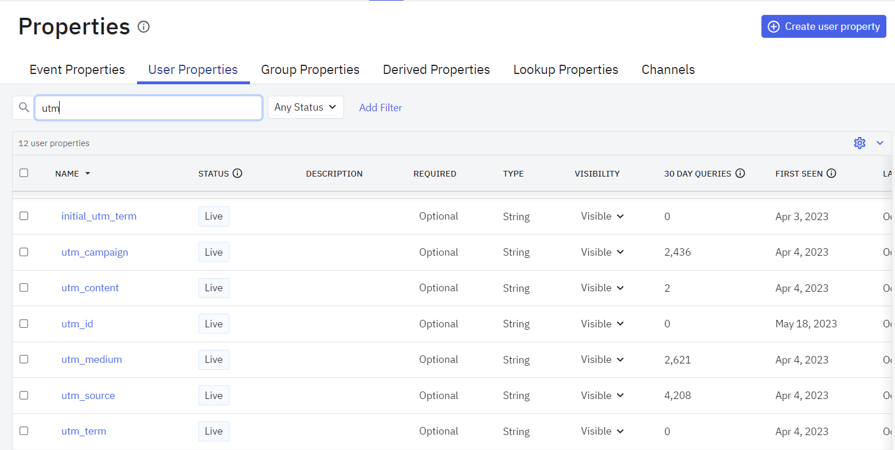This screenshot has width=895, height=450.
Task: Open the utm_content property link
Action: pos(90,288)
